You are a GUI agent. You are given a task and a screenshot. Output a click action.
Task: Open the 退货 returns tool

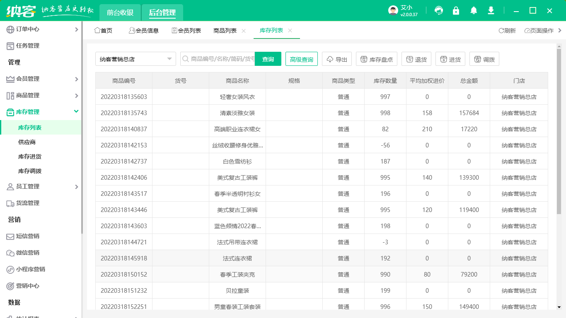(416, 58)
